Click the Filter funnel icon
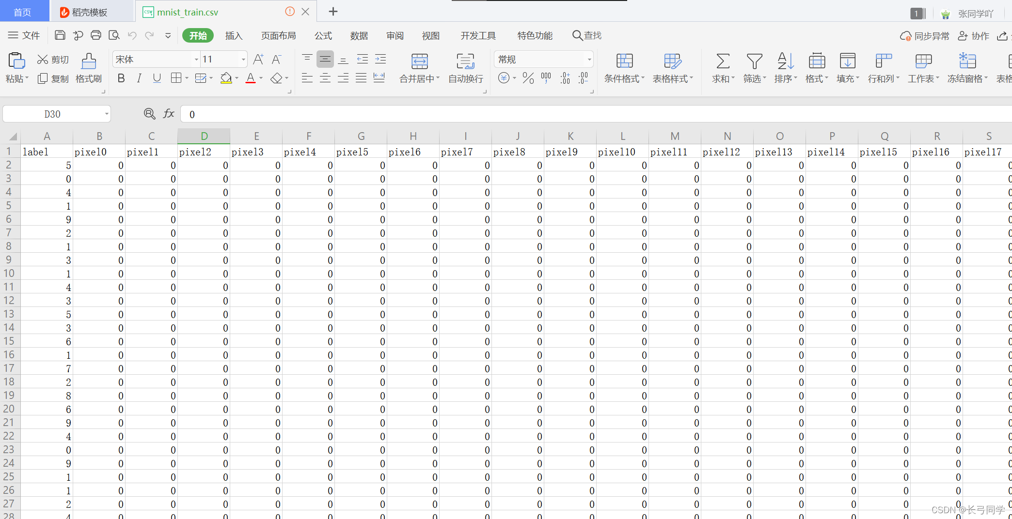The image size is (1012, 519). (754, 61)
